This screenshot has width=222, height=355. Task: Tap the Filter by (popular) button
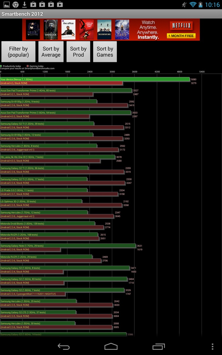click(x=18, y=52)
